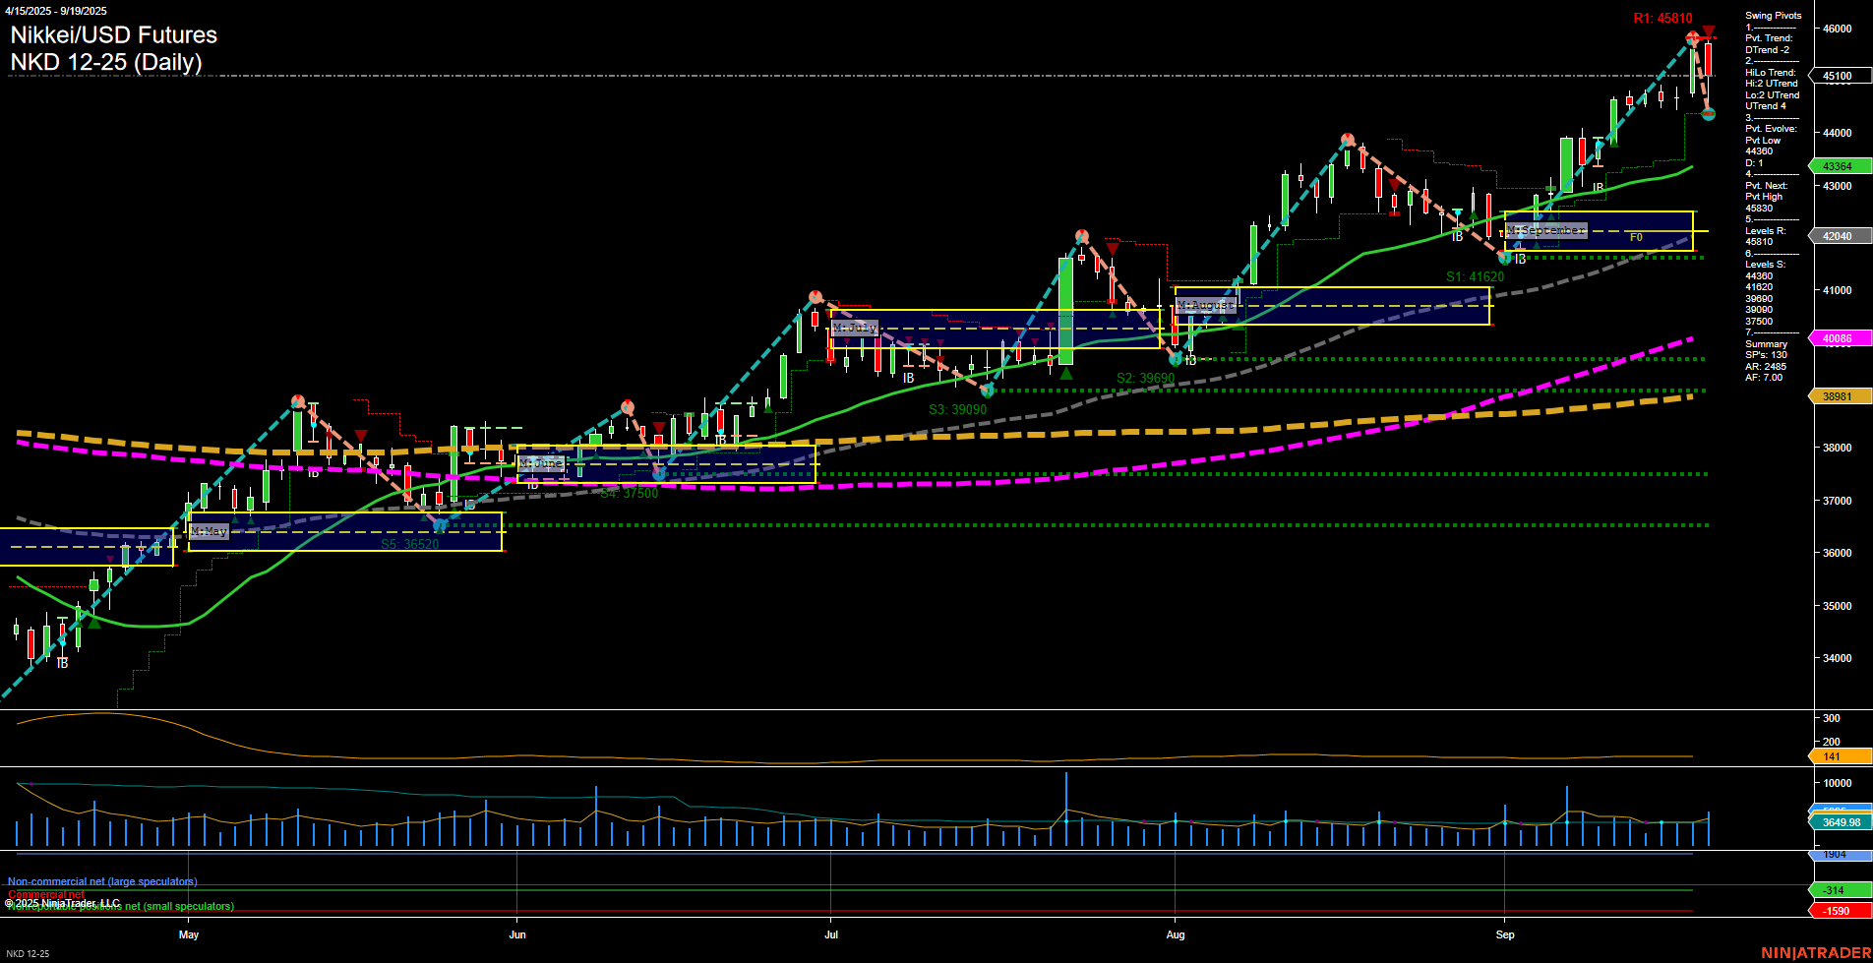Viewport: 1873px width, 963px height.
Task: Click the S1: 41620 support level label
Action: pyautogui.click(x=1474, y=276)
